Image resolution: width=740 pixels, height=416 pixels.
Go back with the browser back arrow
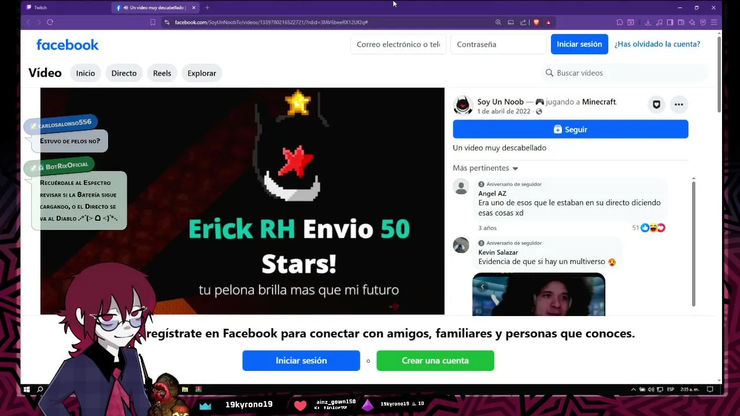28,22
